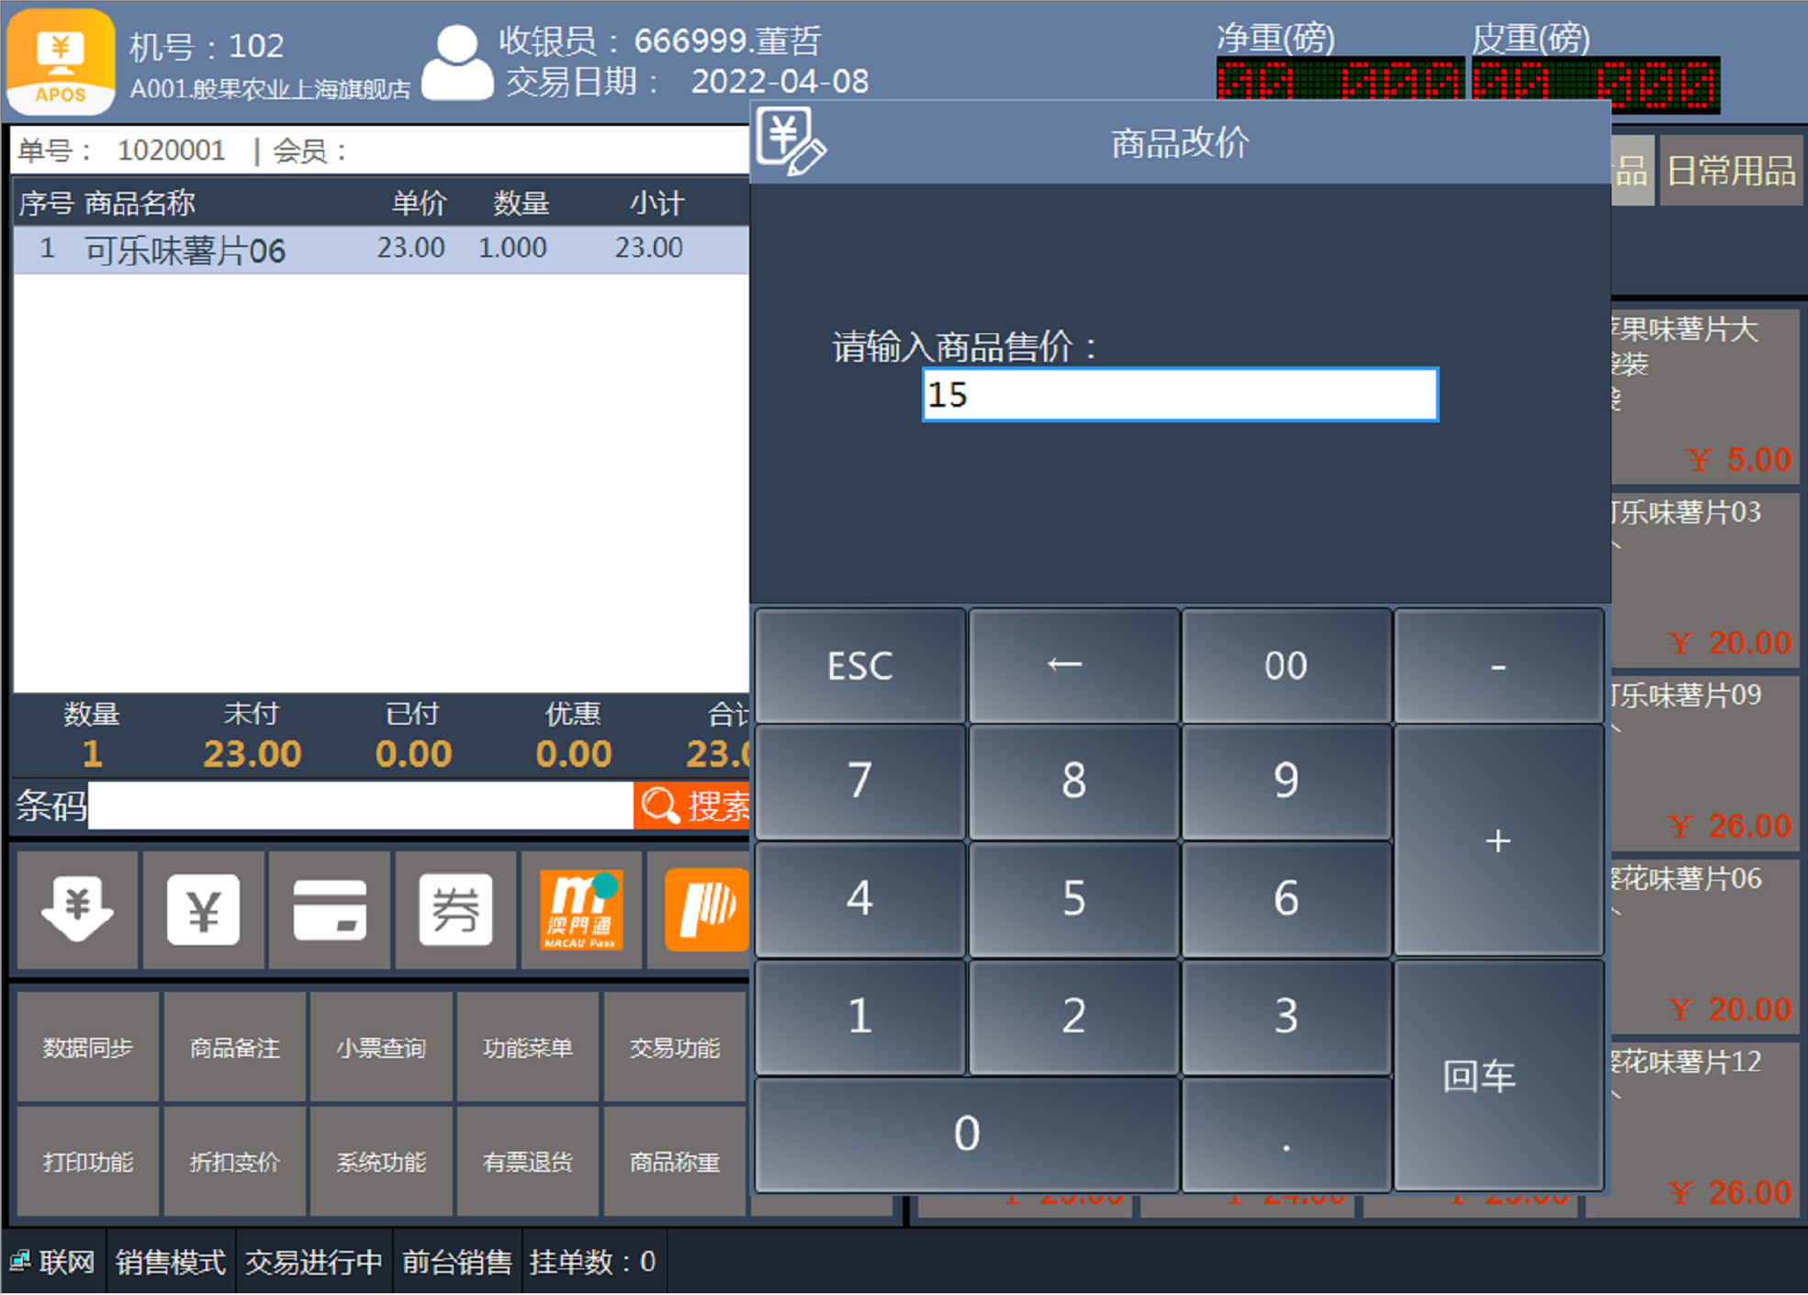
Task: Click the APOS logo icon
Action: point(61,62)
